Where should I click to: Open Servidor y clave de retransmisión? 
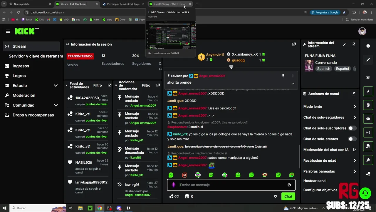click(x=36, y=56)
